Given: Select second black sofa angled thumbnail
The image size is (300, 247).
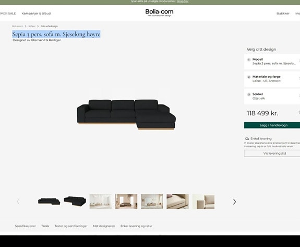Looking at the screenshot, I should 75,202.
